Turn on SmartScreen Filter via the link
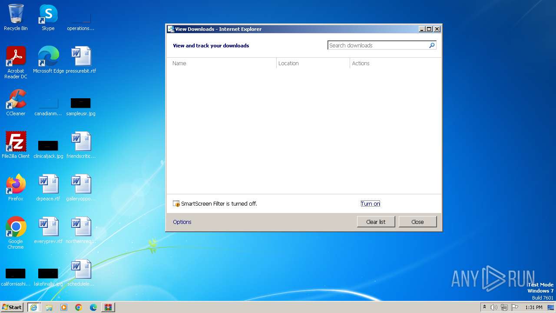This screenshot has width=556, height=313. pos(370,203)
